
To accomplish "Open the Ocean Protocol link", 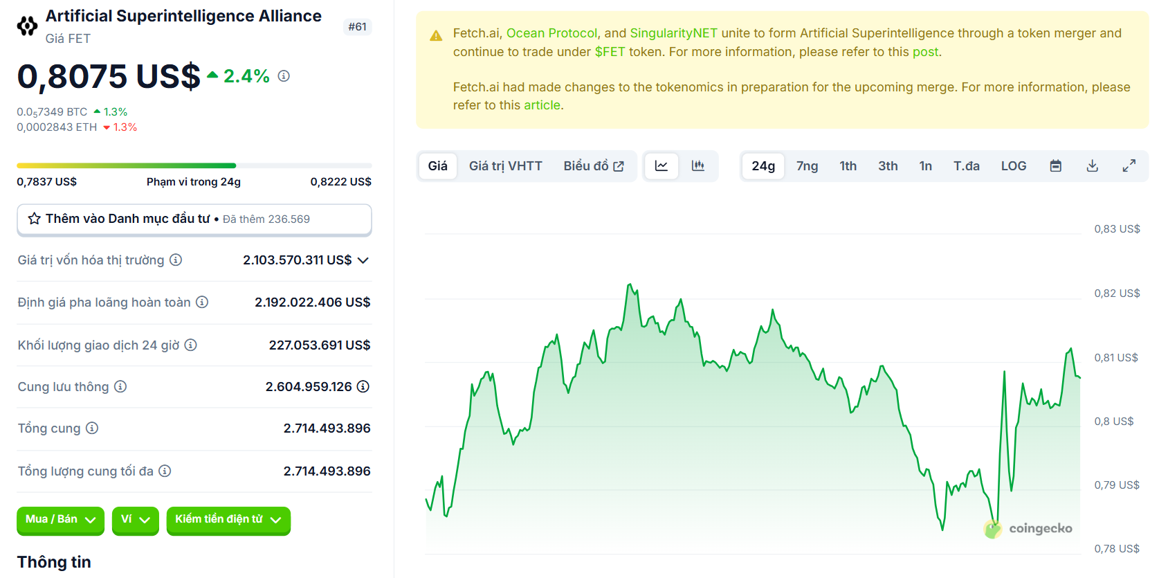I will point(551,33).
